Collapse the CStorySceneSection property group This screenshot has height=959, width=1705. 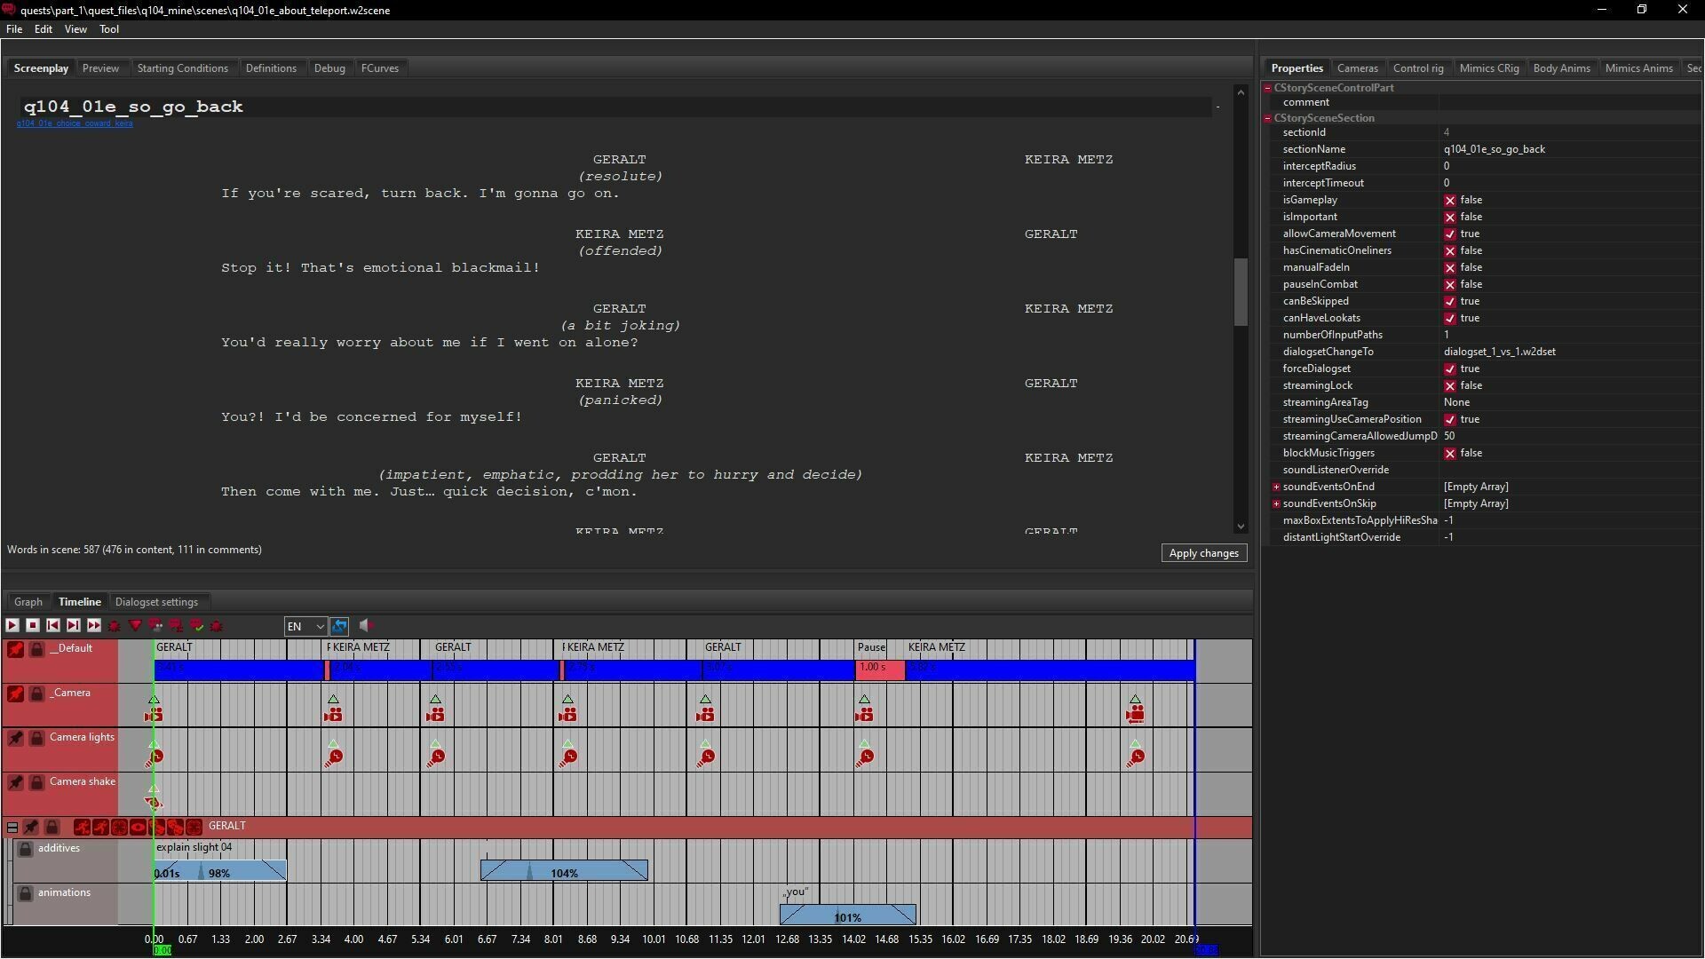tap(1268, 117)
